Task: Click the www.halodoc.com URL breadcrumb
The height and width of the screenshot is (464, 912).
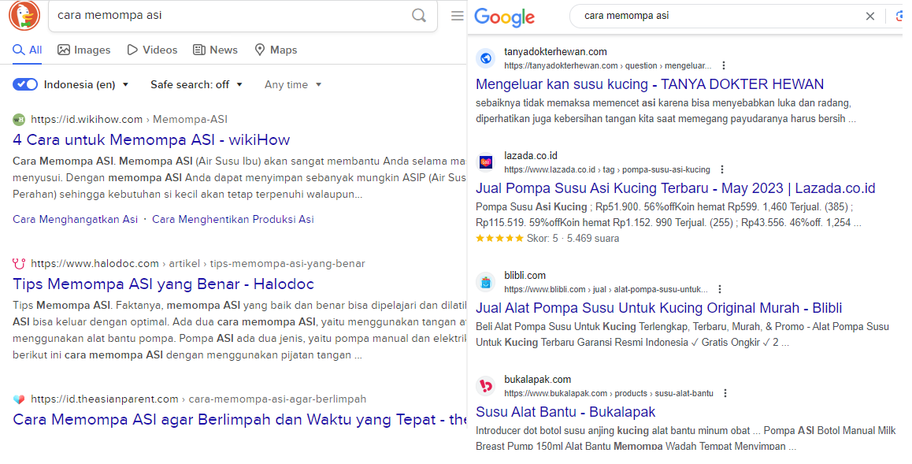Action: (x=198, y=263)
